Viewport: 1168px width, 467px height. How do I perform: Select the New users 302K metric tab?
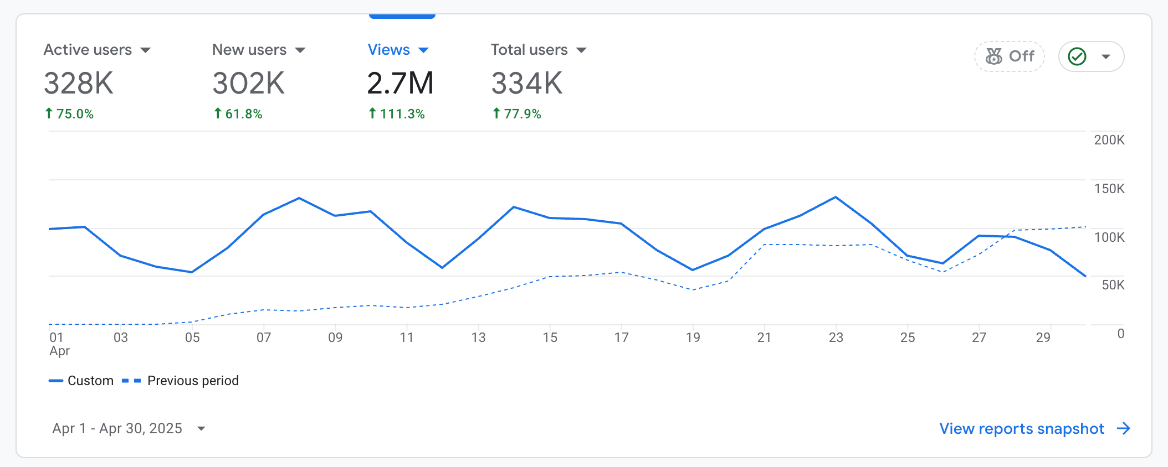pyautogui.click(x=248, y=84)
